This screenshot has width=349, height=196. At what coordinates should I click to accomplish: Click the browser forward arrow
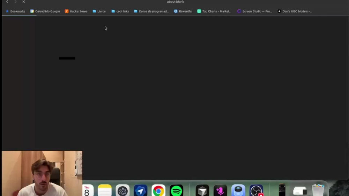15,2
